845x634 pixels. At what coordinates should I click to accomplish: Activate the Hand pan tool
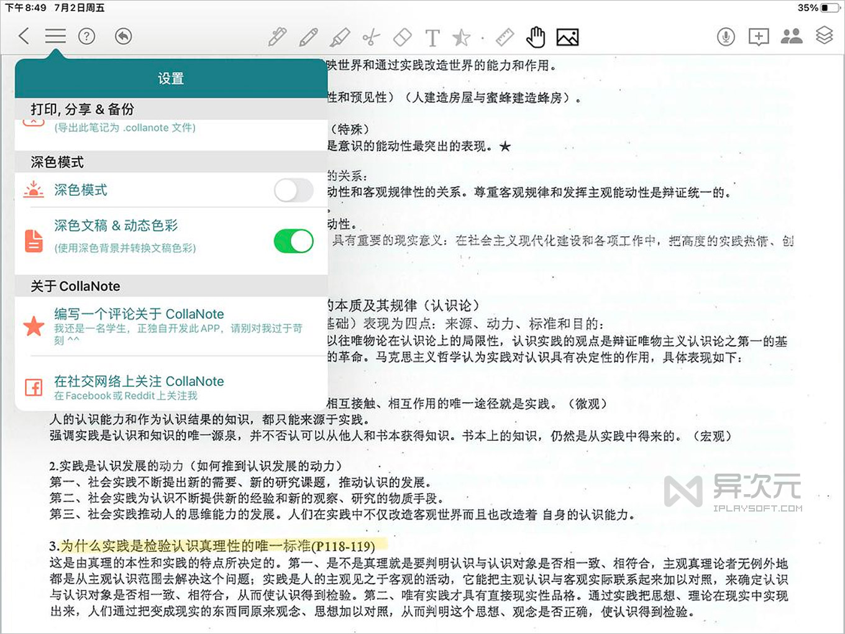[x=535, y=36]
